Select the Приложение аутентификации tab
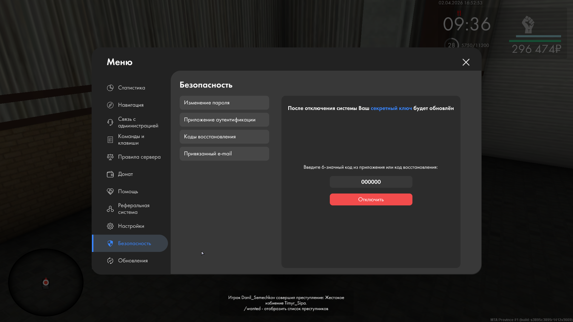 click(224, 120)
